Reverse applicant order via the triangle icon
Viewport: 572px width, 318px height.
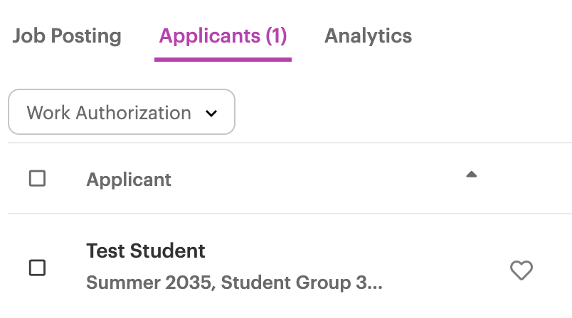tap(471, 175)
